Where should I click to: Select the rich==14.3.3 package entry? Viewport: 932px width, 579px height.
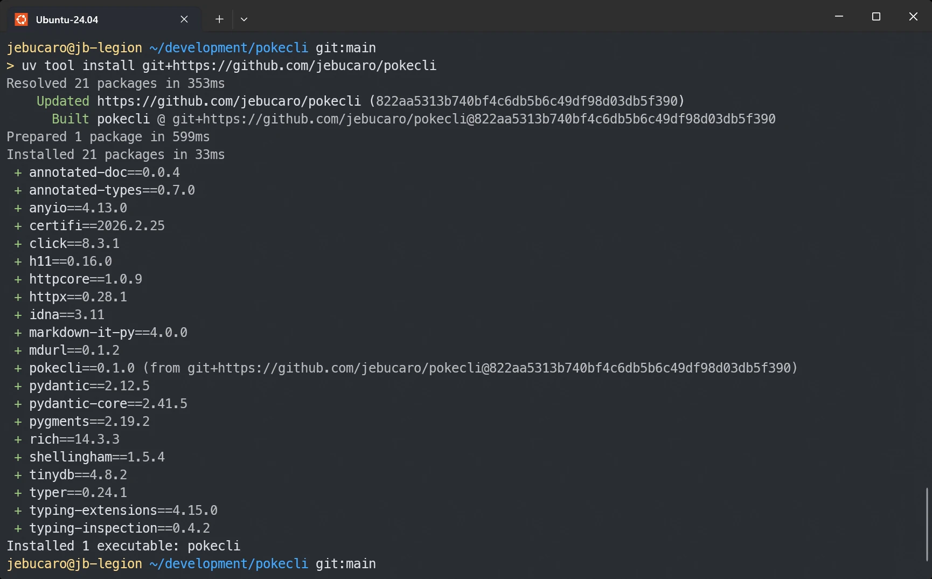click(74, 439)
